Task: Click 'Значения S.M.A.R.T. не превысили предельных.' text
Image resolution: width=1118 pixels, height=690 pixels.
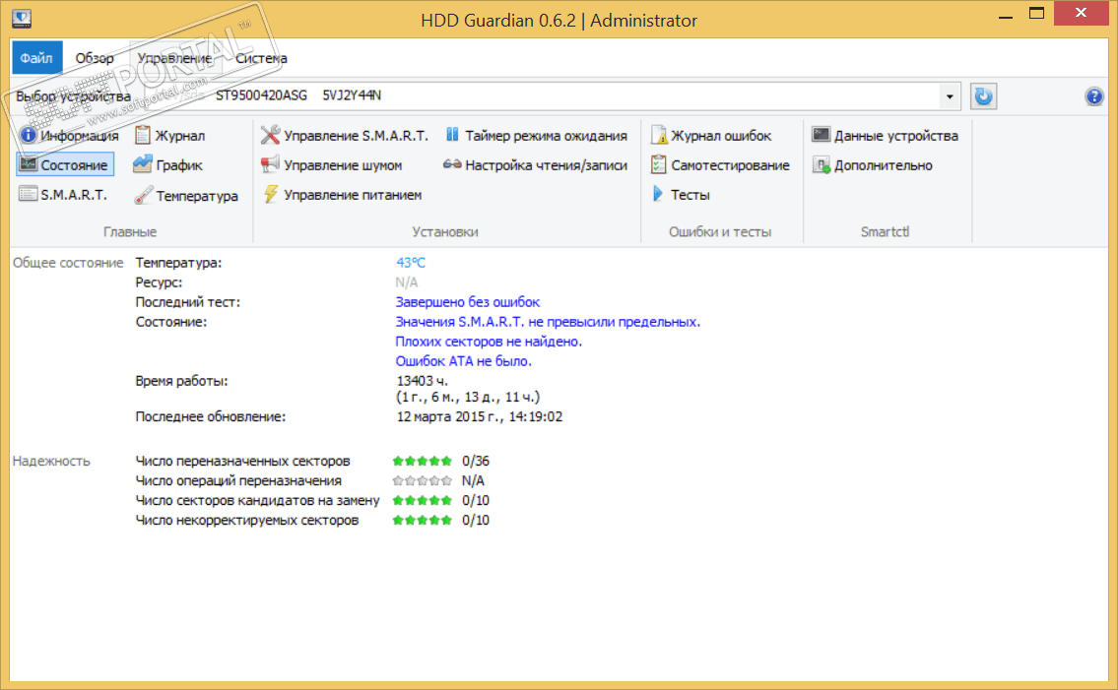Action: coord(548,322)
